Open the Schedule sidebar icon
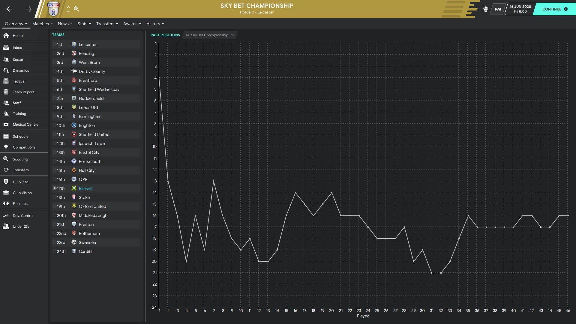This screenshot has height=324, width=576. pos(6,136)
